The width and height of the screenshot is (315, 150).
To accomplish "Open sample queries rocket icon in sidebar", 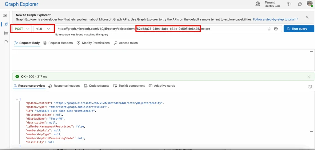I will click(x=6, y=24).
